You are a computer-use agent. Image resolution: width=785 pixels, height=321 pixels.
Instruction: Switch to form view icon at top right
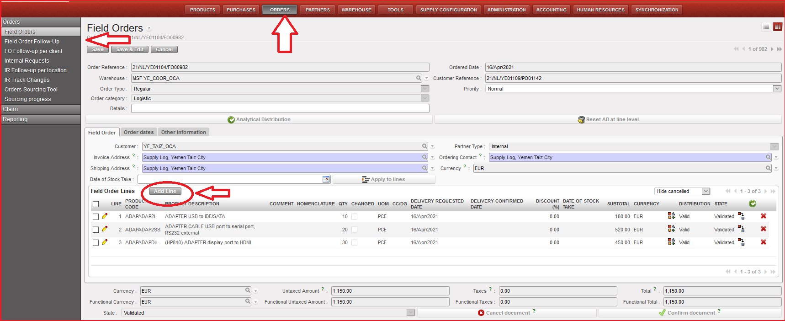pyautogui.click(x=777, y=27)
